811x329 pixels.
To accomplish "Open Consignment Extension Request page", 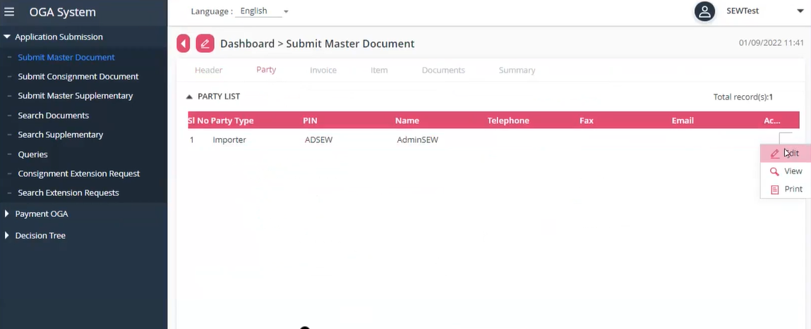I will 79,173.
